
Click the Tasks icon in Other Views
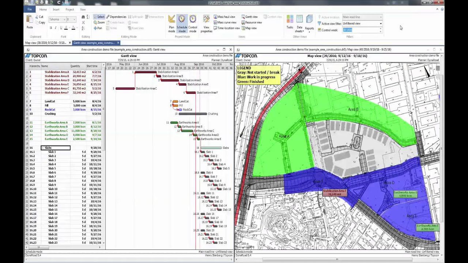click(290, 22)
